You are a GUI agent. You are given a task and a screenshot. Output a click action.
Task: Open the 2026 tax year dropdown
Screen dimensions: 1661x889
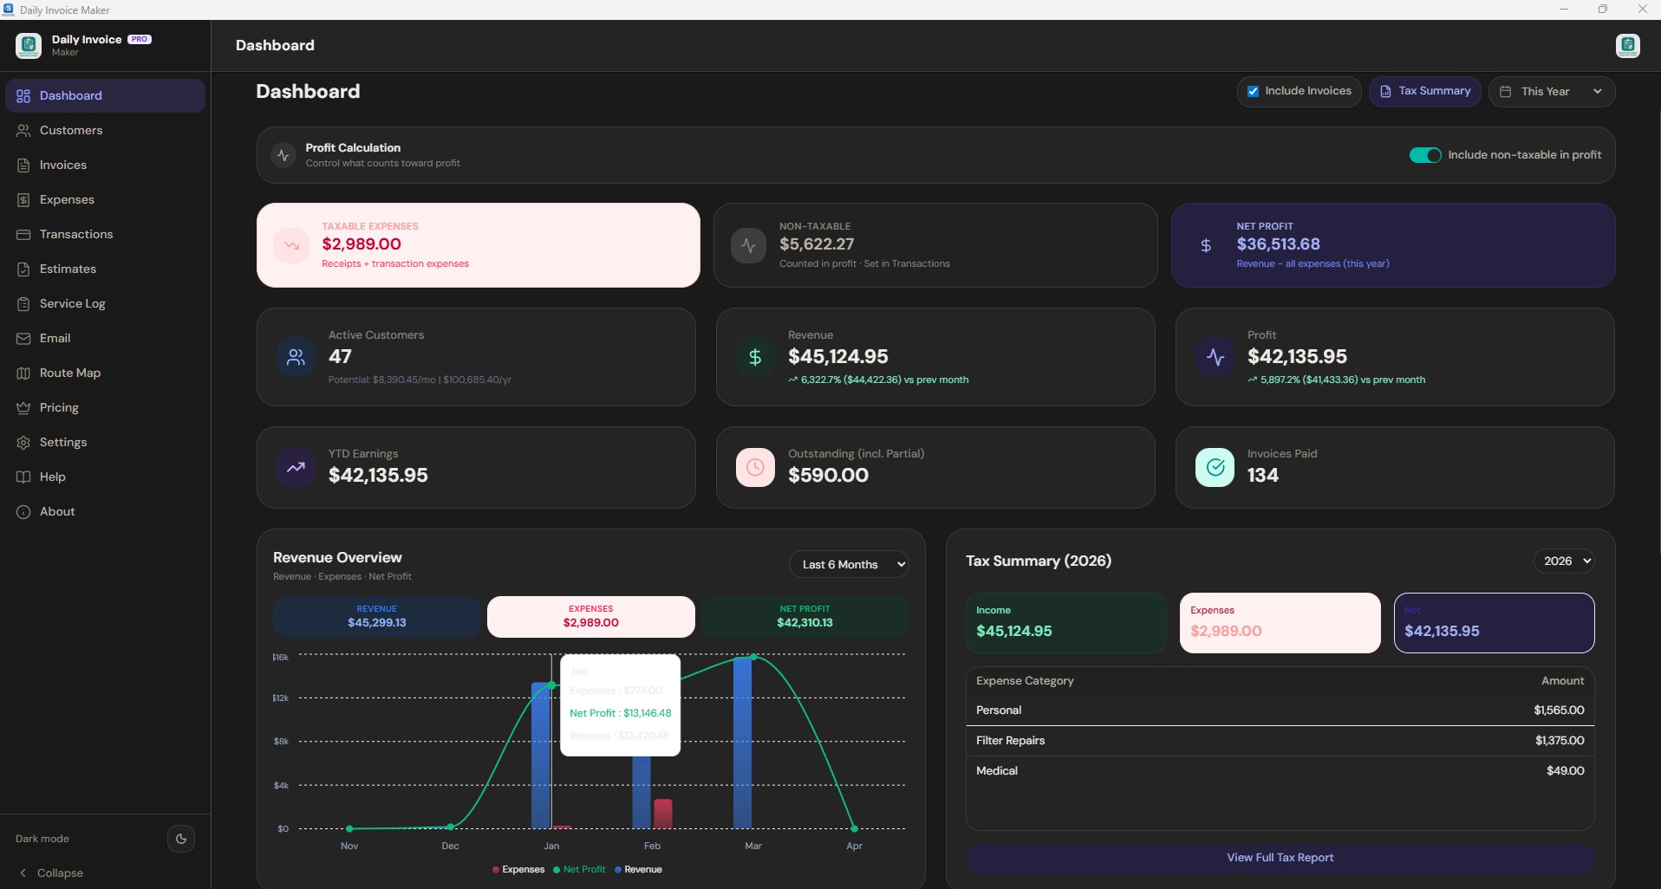pos(1564,561)
